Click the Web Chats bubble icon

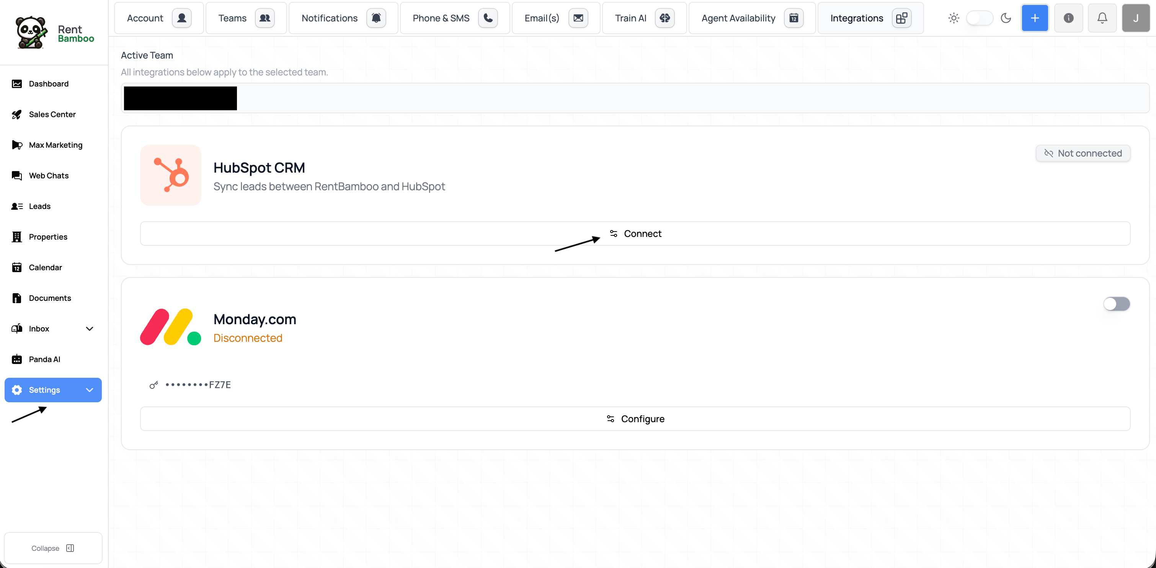pos(16,175)
